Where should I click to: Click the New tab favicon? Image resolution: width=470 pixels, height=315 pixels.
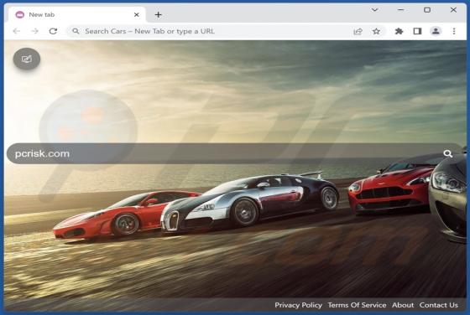coord(20,14)
